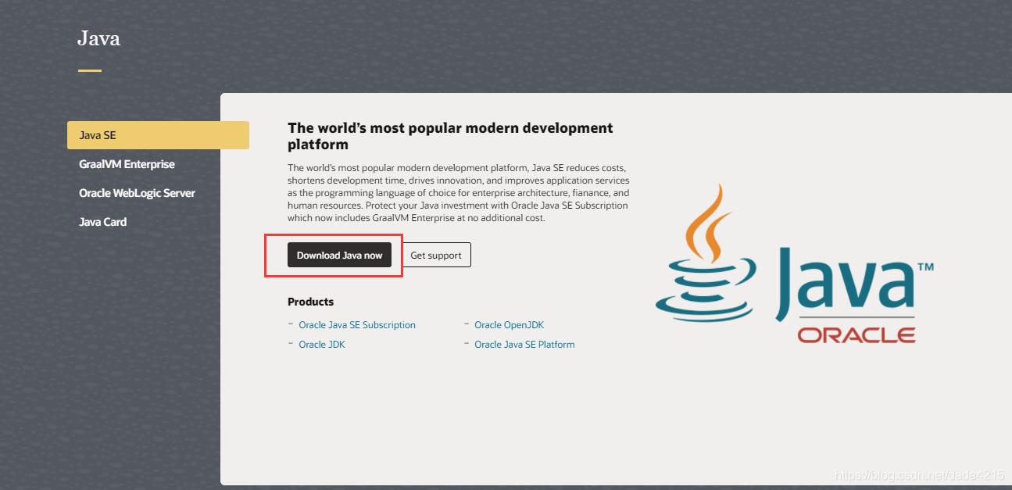The height and width of the screenshot is (490, 1012).
Task: Select the Java SE sidebar tab
Action: [158, 135]
